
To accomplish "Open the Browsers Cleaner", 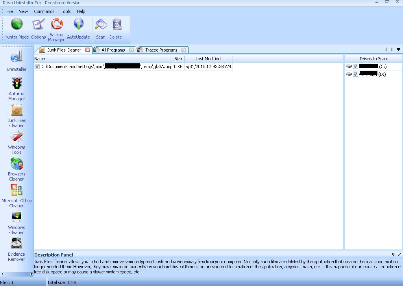I will (16, 168).
